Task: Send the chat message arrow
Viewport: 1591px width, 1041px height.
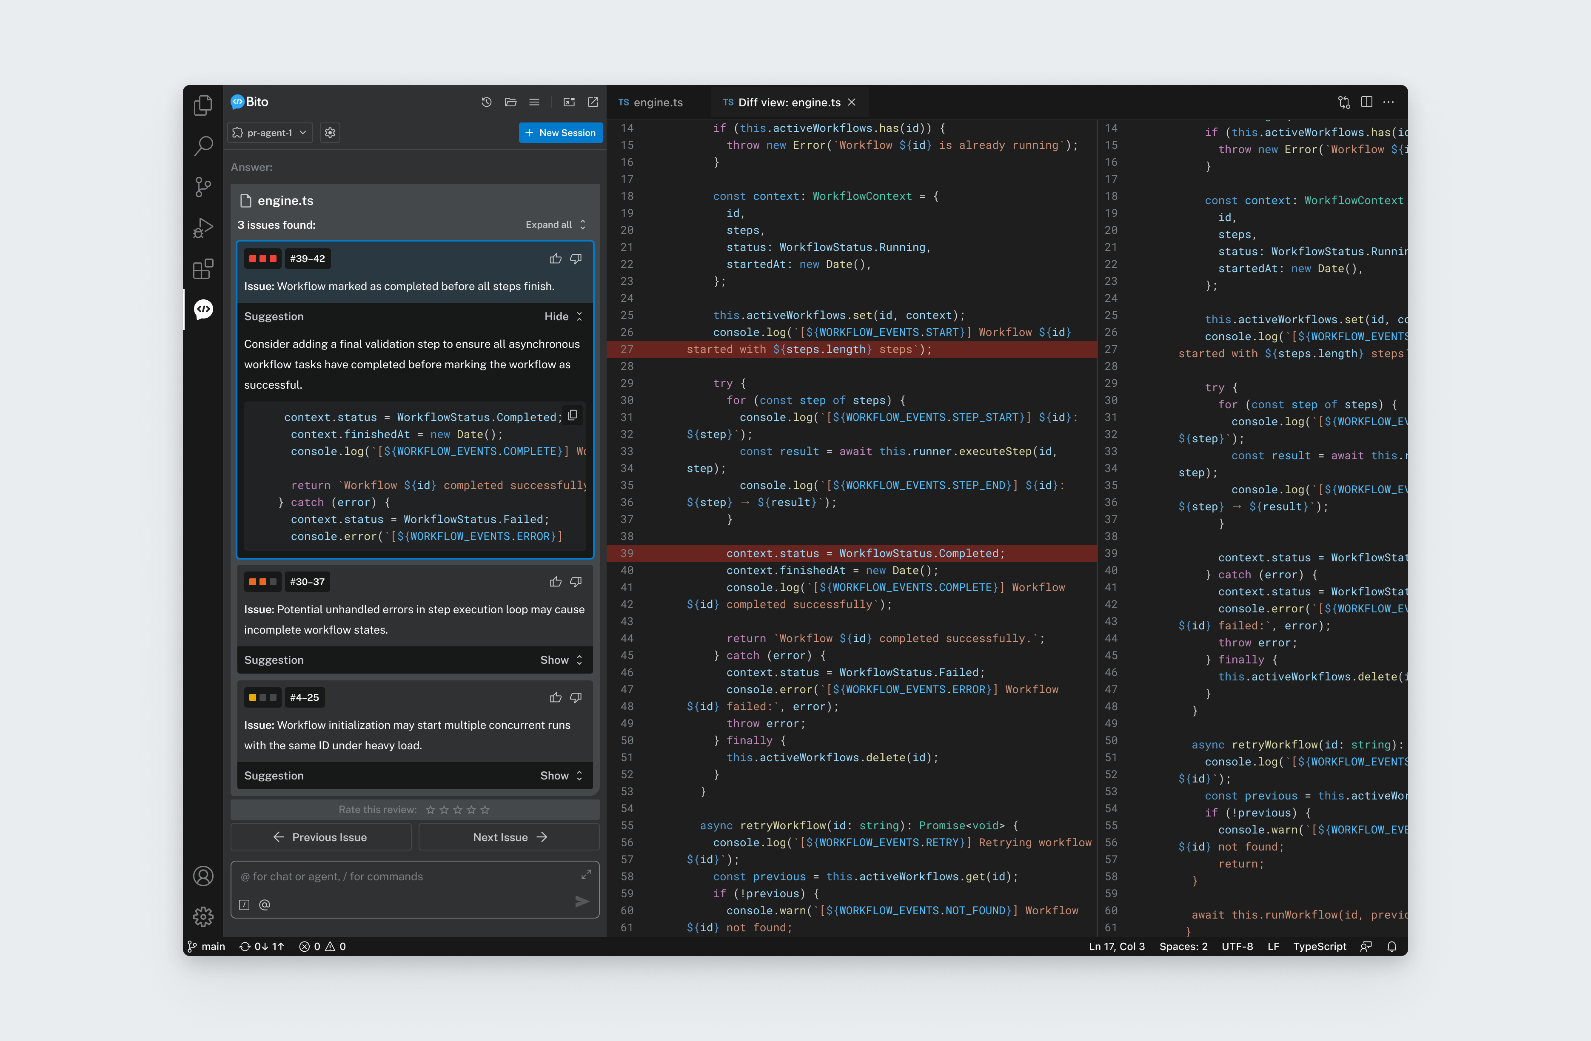Action: [x=582, y=902]
